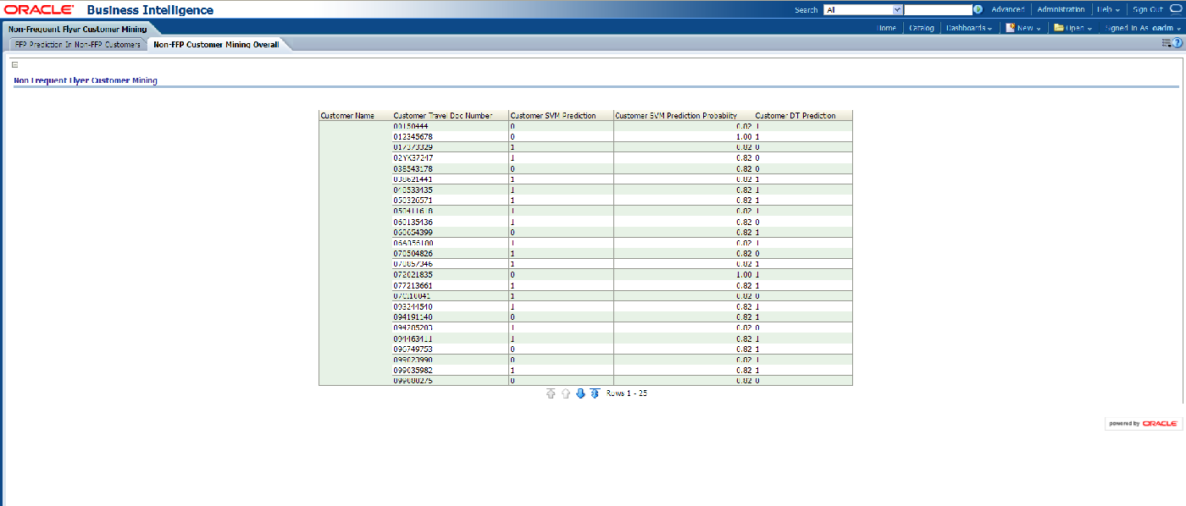The image size is (1186, 506).
Task: Focus the search text input field
Action: click(938, 10)
